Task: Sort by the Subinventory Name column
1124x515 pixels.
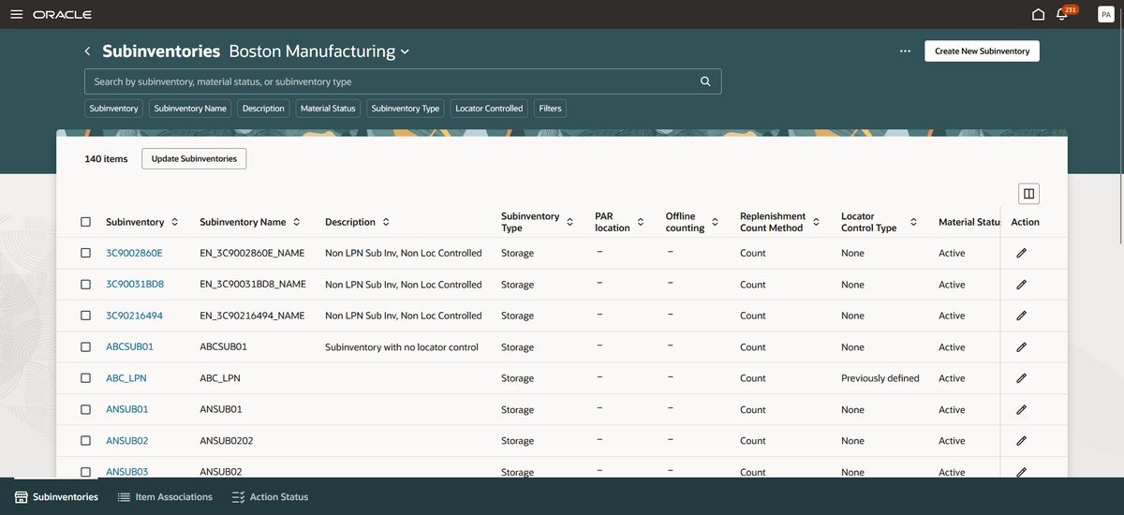Action: [296, 222]
